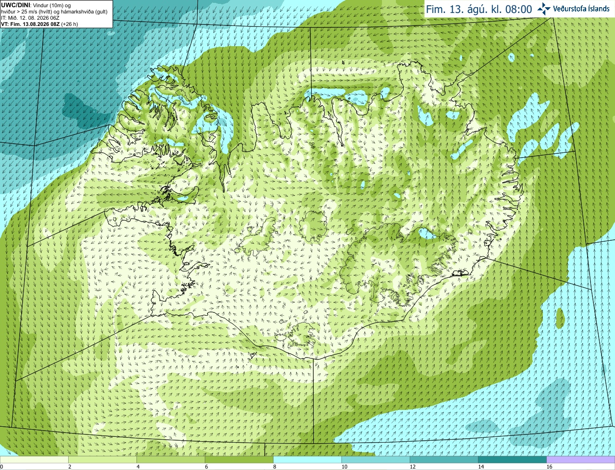
Task: Pick the purple swatch above 16 m/s
Action: [581, 459]
